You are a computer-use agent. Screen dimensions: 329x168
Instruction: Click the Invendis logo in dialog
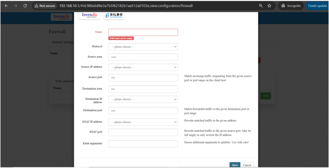[x=89, y=15]
